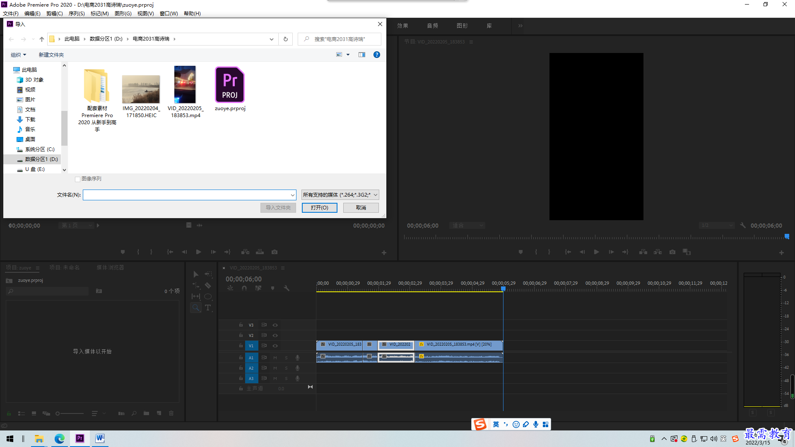This screenshot has width=795, height=447.
Task: Open 组织 dropdown menu
Action: click(x=18, y=55)
